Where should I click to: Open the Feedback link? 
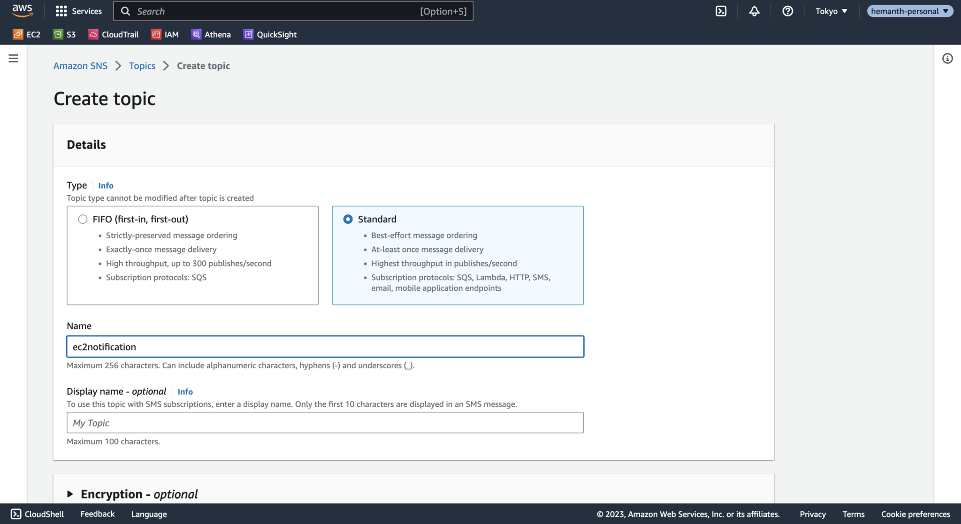97,514
